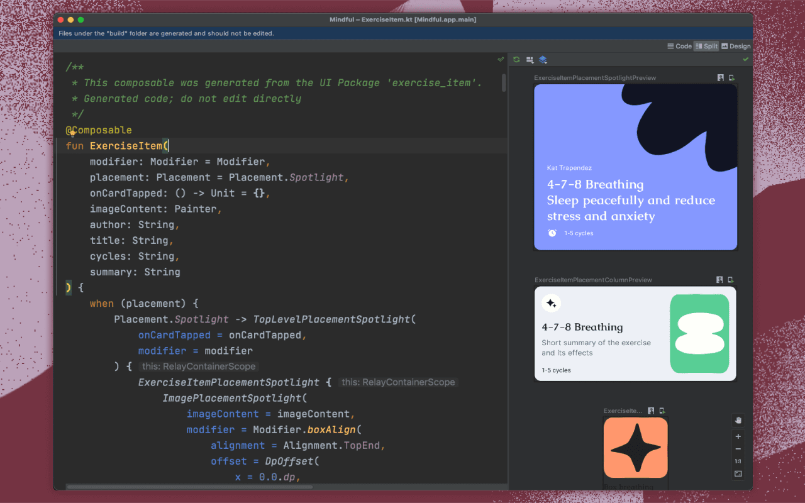Run the truncated ExerciseIte... preview on device
Image resolution: width=805 pixels, height=503 pixels.
(x=662, y=411)
